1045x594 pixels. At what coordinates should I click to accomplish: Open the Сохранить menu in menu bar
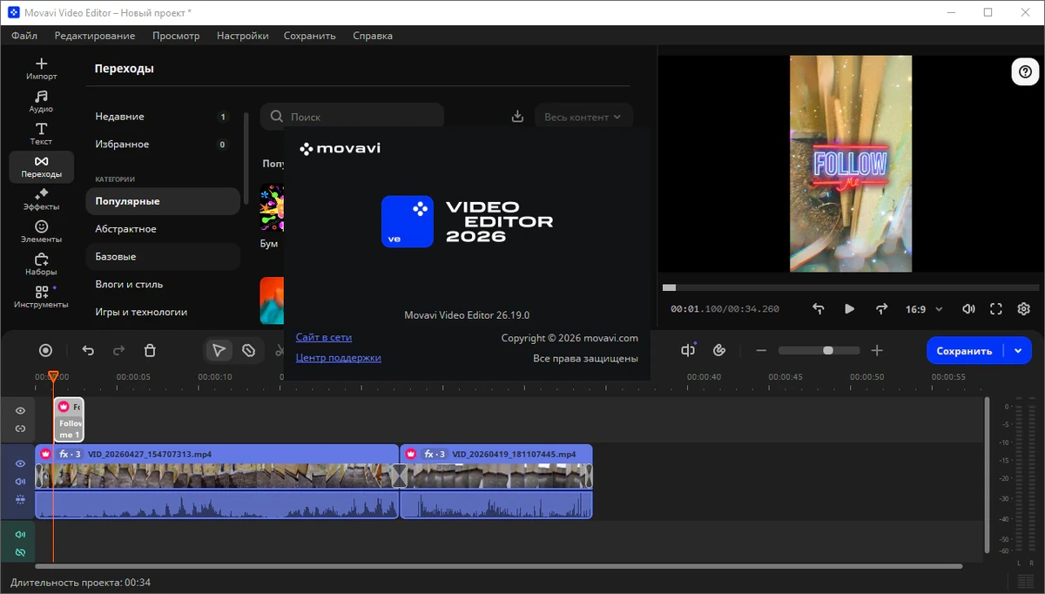[310, 36]
